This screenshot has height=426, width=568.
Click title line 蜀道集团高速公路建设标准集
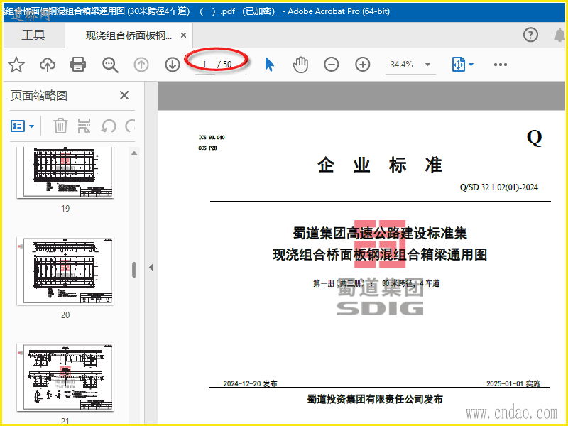coord(380,233)
